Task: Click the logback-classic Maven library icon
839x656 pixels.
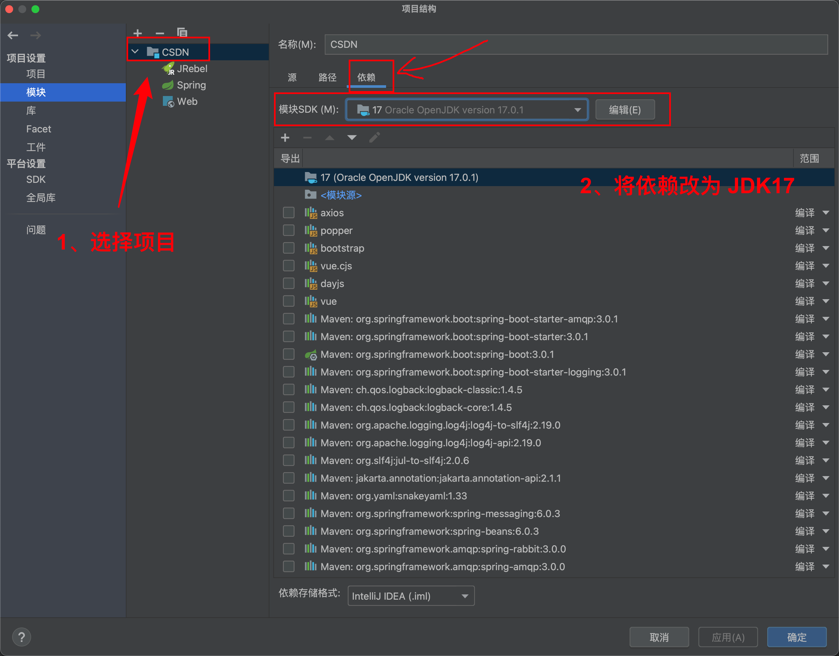Action: coord(310,390)
